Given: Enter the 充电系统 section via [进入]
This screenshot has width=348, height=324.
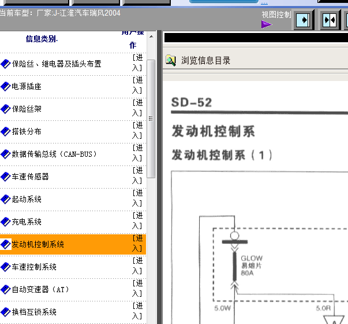Looking at the screenshot, I should coord(137,221).
